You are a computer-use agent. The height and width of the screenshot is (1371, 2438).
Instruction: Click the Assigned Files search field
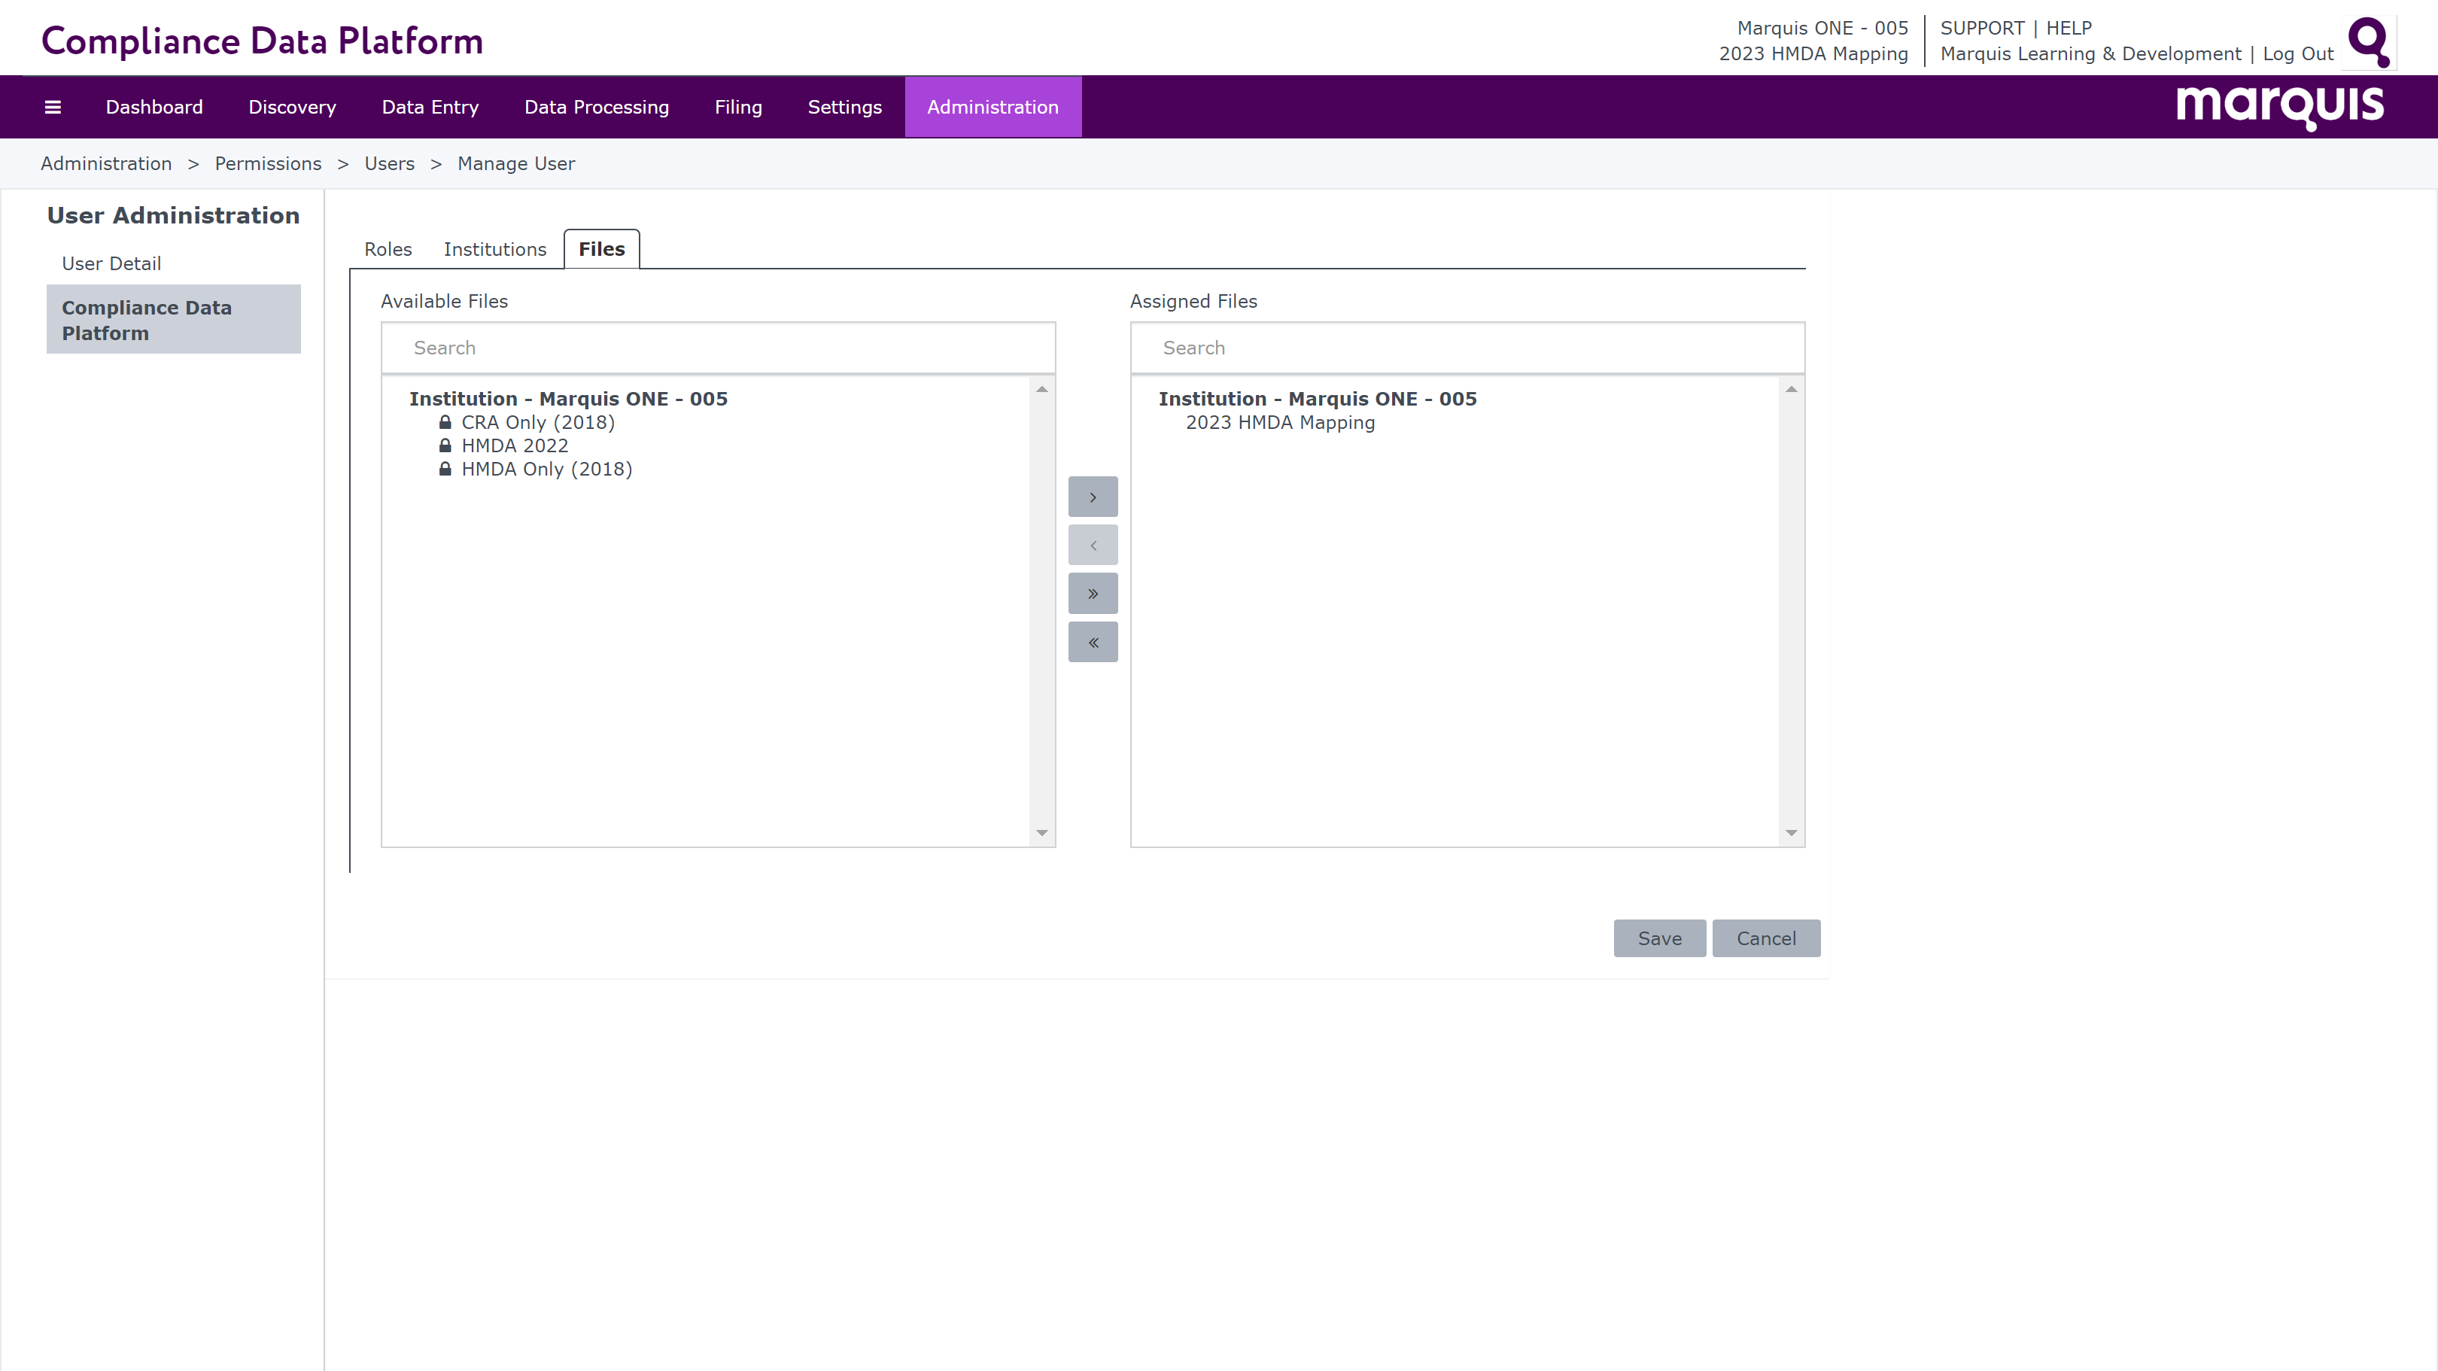click(x=1467, y=348)
